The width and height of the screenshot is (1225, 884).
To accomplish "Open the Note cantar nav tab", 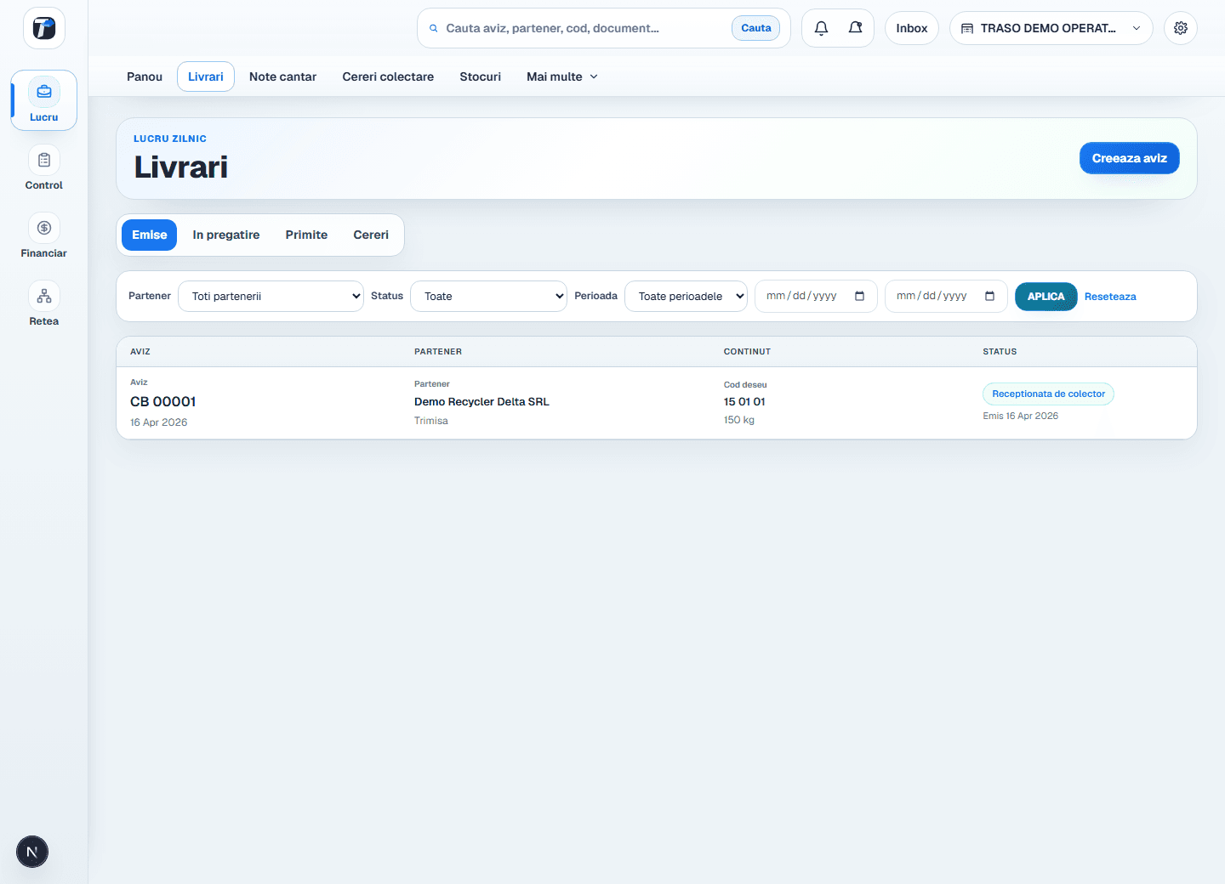I will click(282, 76).
